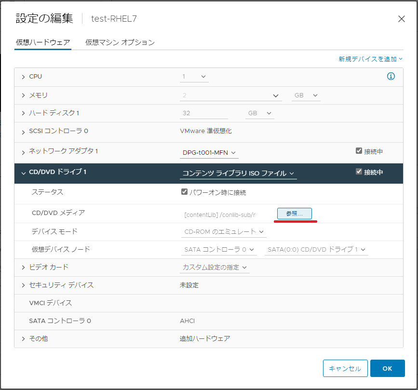Expand the CPU row
This screenshot has width=418, height=390.
[24, 77]
